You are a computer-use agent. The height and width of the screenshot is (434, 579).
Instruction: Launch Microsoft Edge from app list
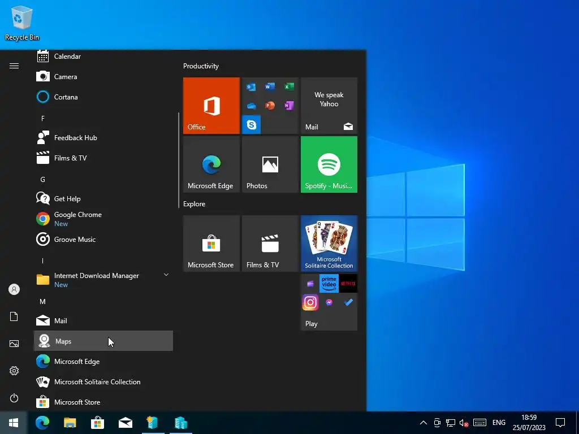click(103, 361)
